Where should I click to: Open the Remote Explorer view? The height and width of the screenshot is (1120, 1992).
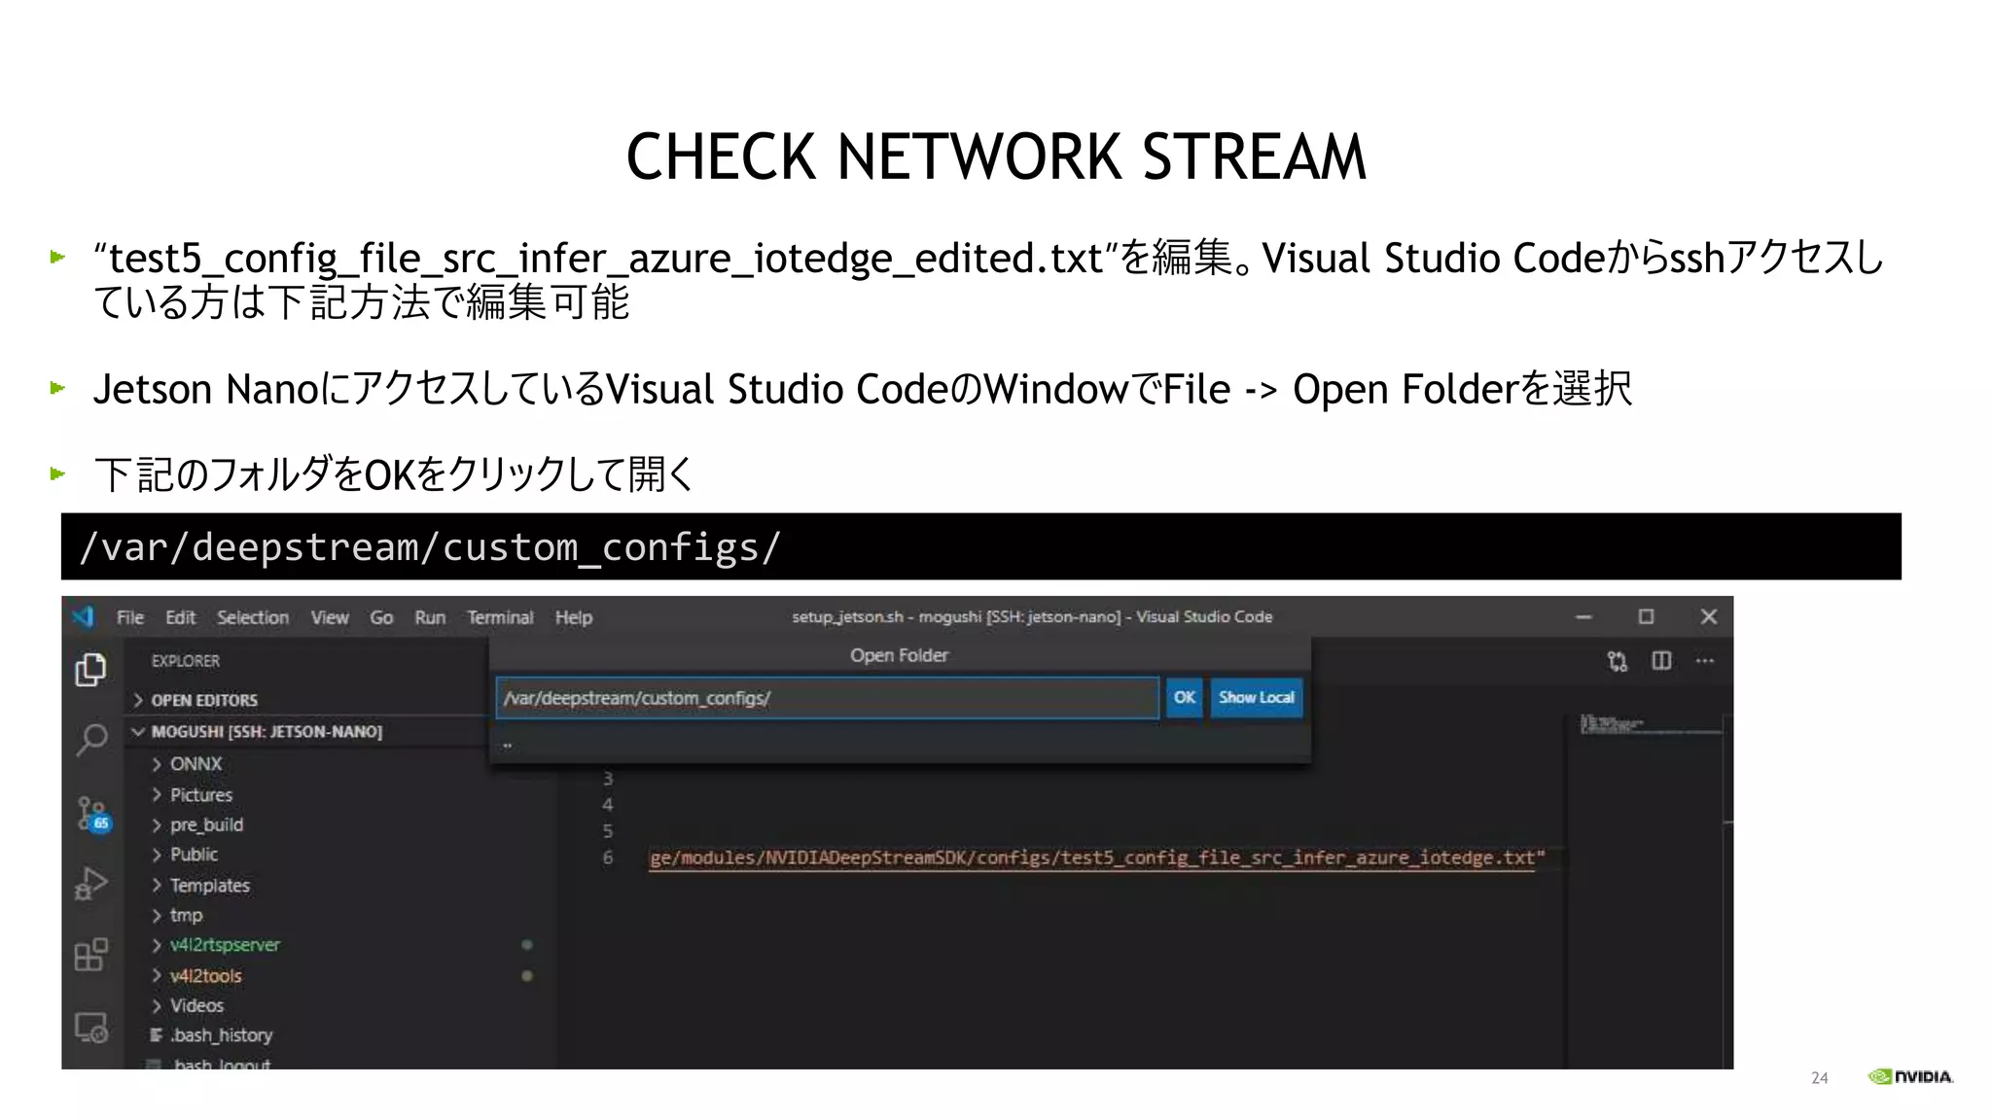coord(90,1027)
